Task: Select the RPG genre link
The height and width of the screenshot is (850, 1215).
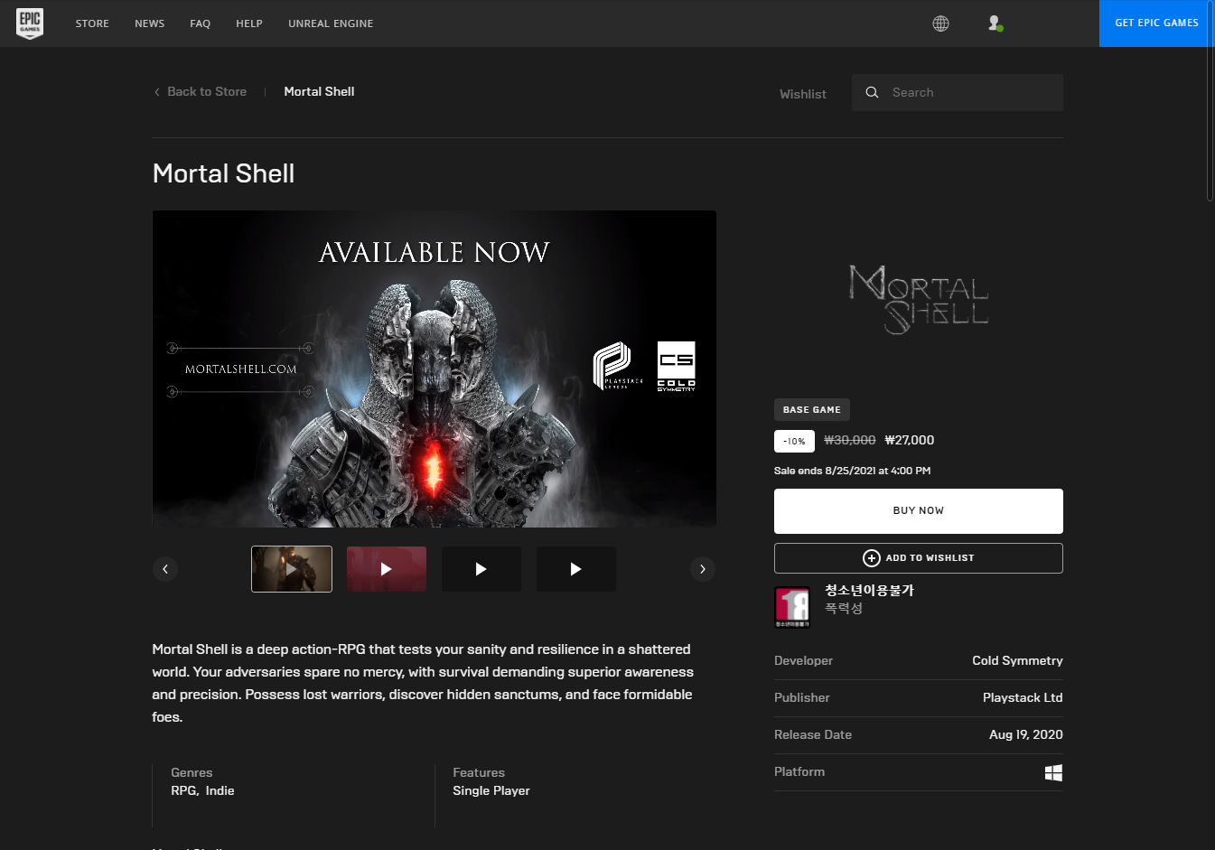Action: point(183,790)
